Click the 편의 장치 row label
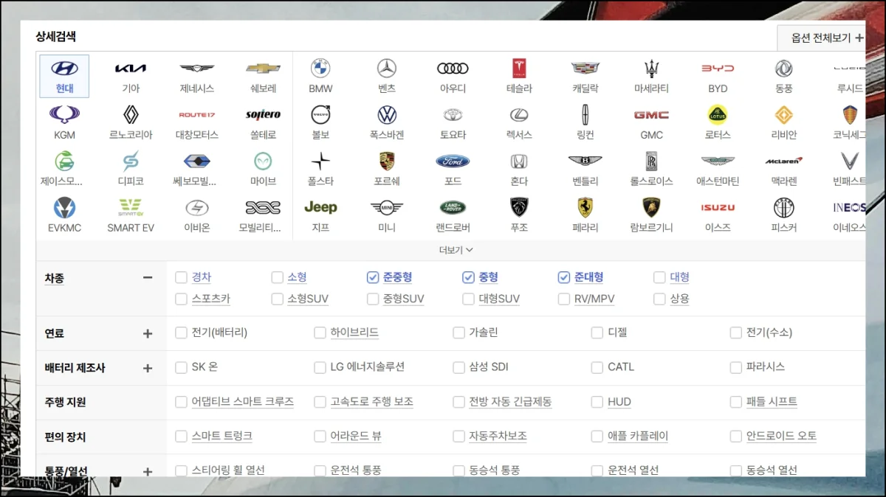This screenshot has width=886, height=497. pos(65,437)
